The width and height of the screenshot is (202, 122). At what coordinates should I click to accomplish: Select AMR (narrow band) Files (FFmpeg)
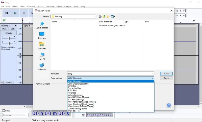111,102
